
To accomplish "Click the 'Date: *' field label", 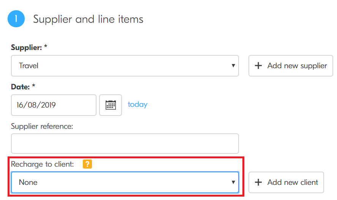I will 23,87.
